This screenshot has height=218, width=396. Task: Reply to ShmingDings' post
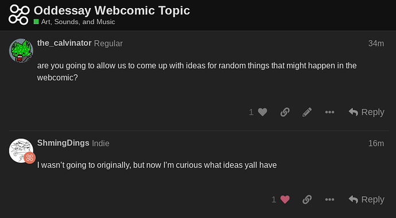click(367, 200)
